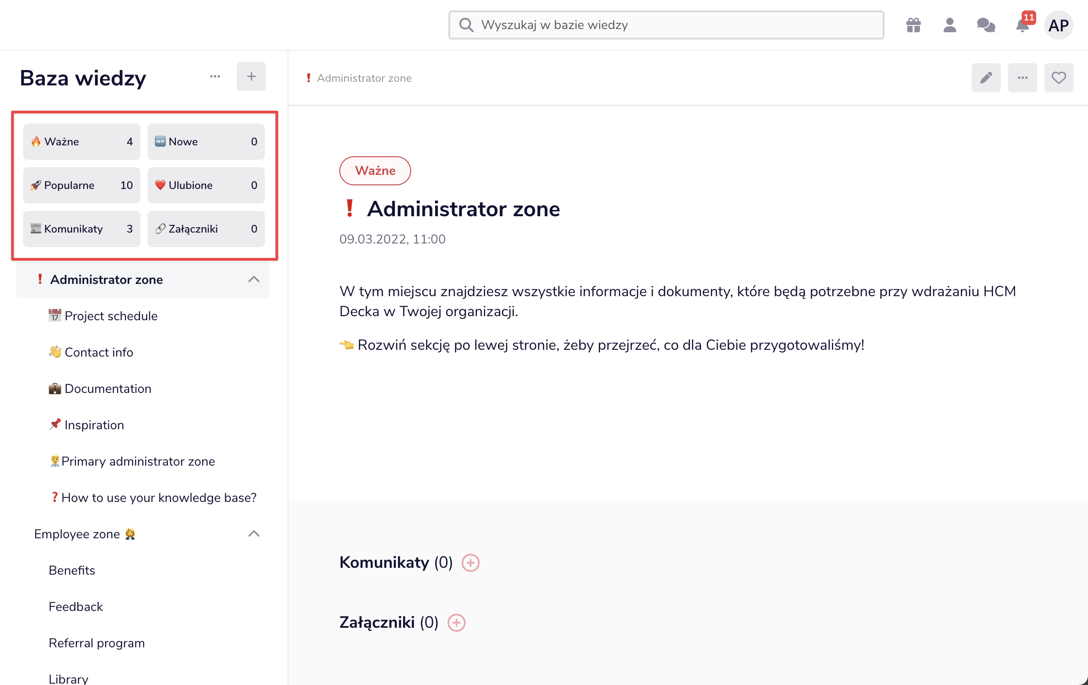Click the pencil edit icon

pyautogui.click(x=986, y=78)
